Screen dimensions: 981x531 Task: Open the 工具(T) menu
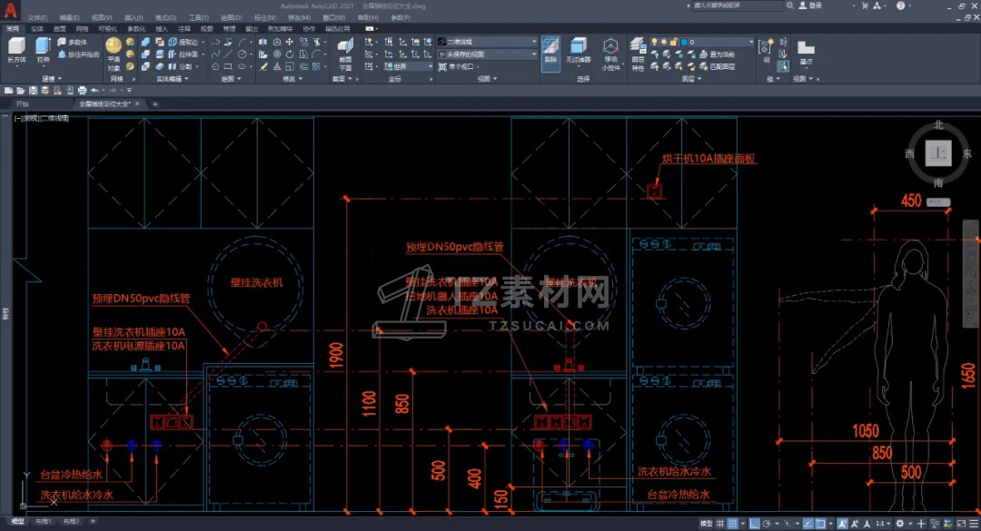198,17
